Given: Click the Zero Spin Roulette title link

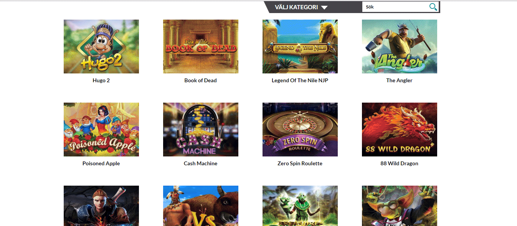Looking at the screenshot, I should point(300,163).
